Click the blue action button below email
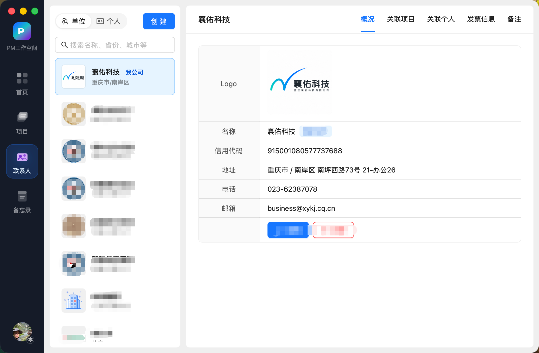 pos(288,230)
